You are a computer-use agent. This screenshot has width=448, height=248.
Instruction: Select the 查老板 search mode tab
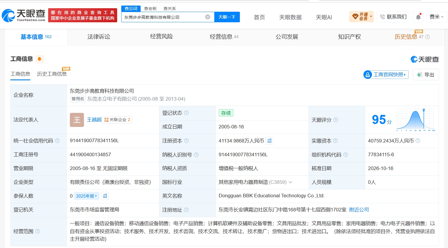coord(150,9)
